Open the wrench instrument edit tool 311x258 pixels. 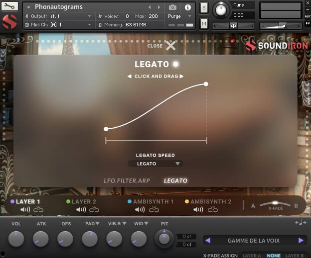(9, 6)
